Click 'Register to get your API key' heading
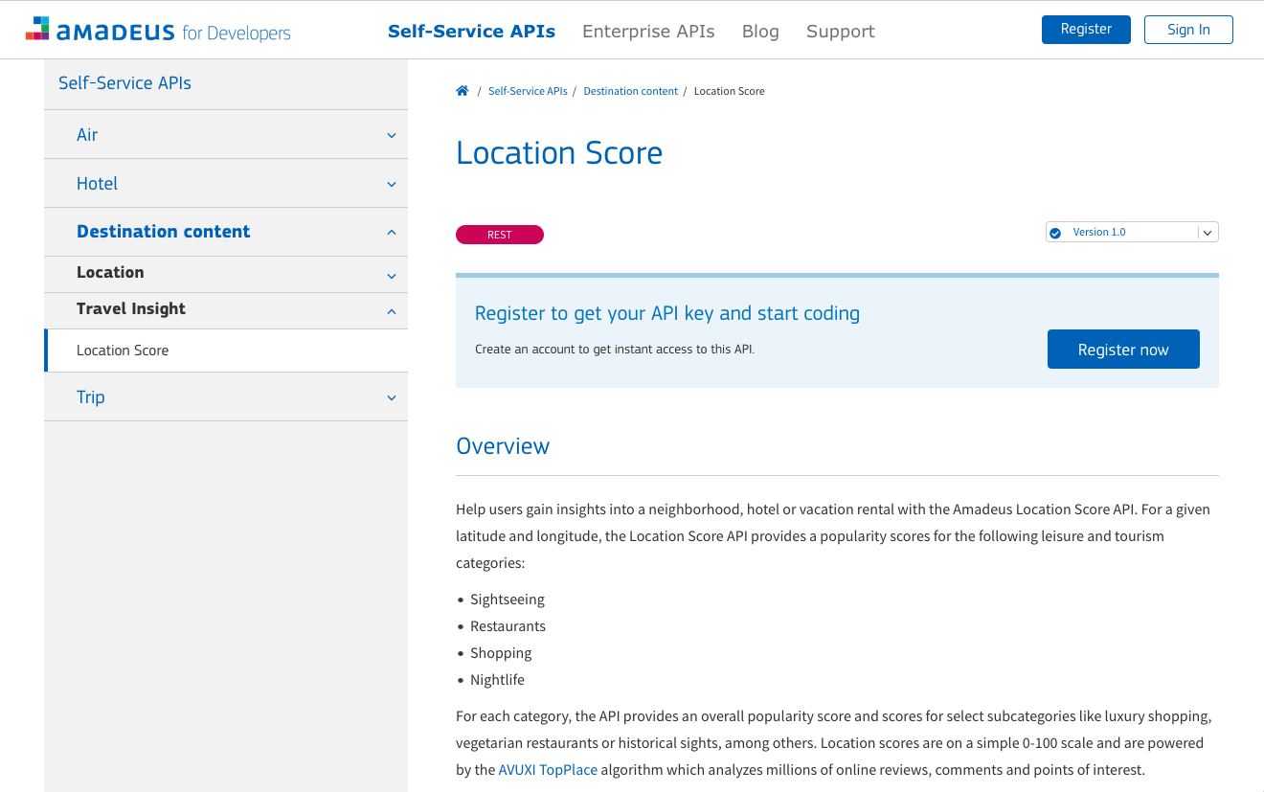 click(x=667, y=313)
